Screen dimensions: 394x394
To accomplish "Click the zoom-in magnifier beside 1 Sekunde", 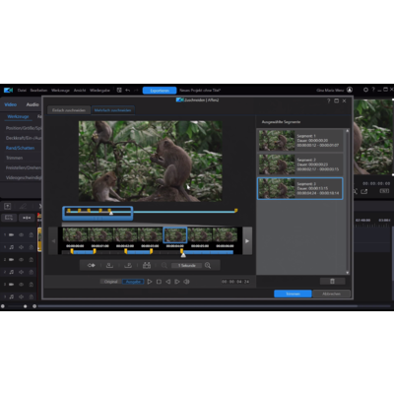I will coord(208,265).
